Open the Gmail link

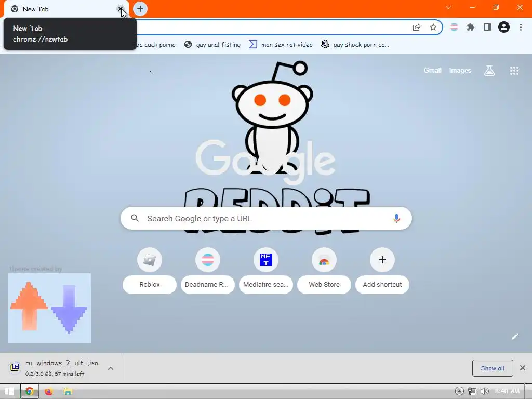[x=433, y=70]
